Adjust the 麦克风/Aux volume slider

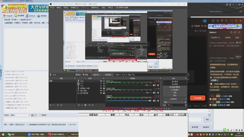click(x=147, y=85)
